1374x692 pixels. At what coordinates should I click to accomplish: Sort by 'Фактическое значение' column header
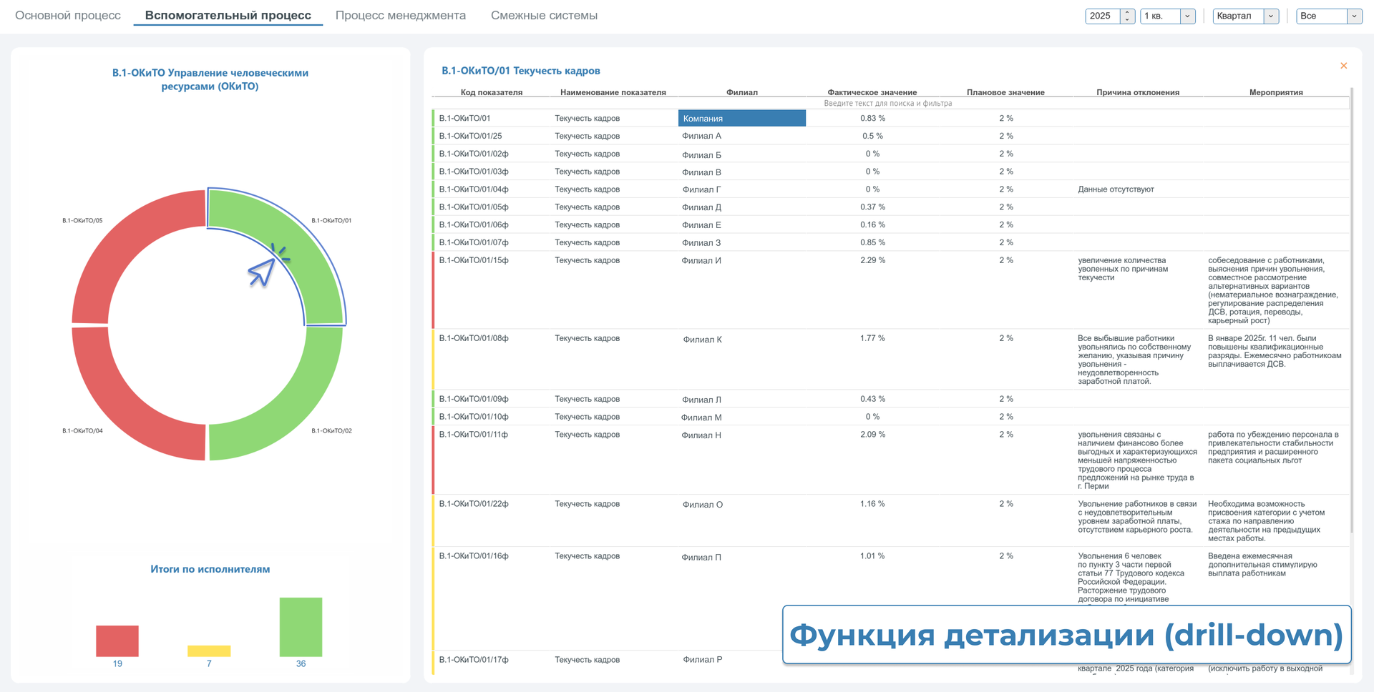pyautogui.click(x=872, y=92)
